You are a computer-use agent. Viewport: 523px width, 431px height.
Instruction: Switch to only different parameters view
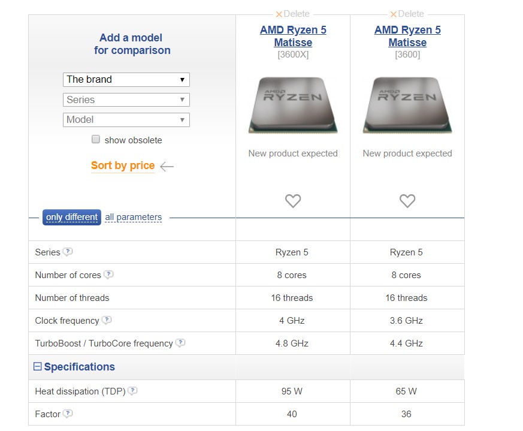pyautogui.click(x=72, y=218)
